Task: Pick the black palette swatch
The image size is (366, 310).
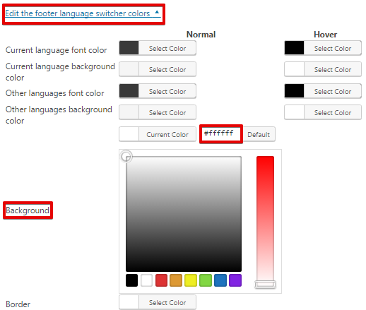Action: (x=131, y=280)
